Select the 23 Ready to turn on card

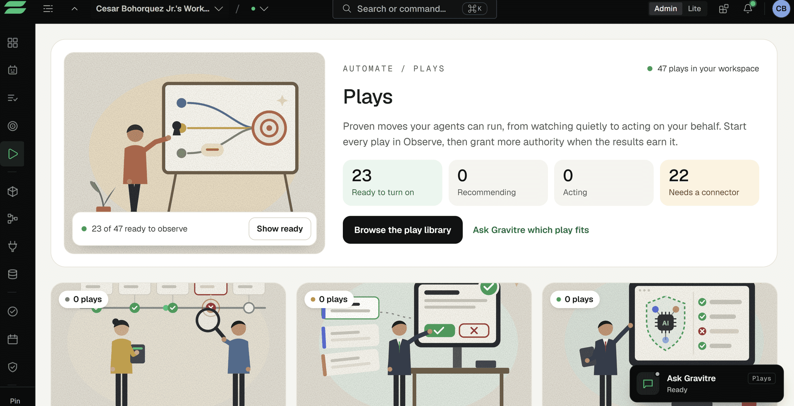392,183
